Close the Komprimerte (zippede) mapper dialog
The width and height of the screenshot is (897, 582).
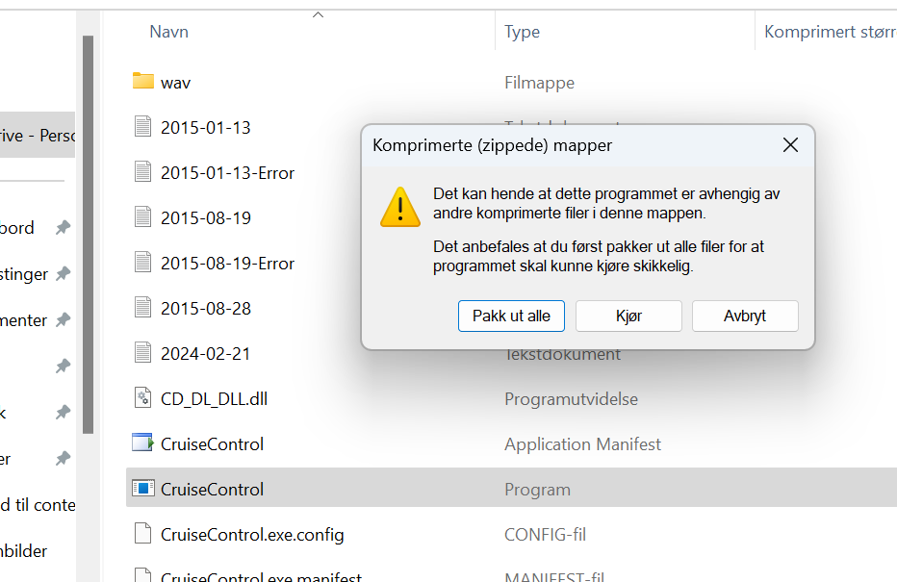point(790,145)
